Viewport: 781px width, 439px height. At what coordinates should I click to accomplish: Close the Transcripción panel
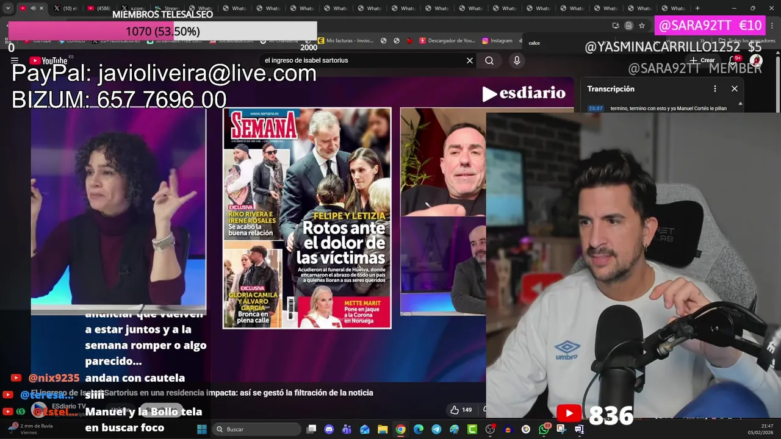(735, 88)
